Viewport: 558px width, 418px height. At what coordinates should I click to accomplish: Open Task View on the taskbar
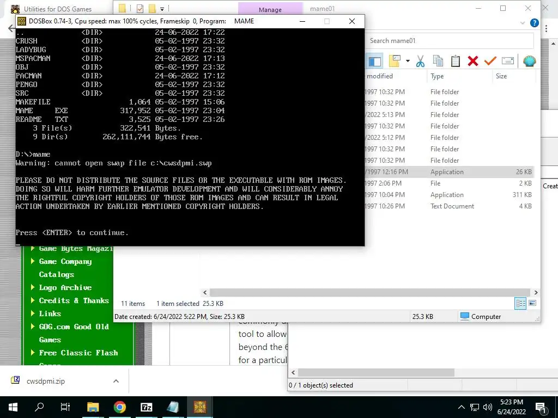[65, 407]
